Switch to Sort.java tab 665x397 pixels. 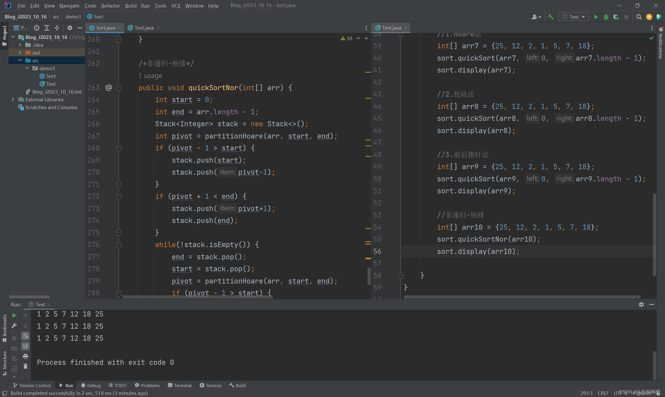point(105,28)
